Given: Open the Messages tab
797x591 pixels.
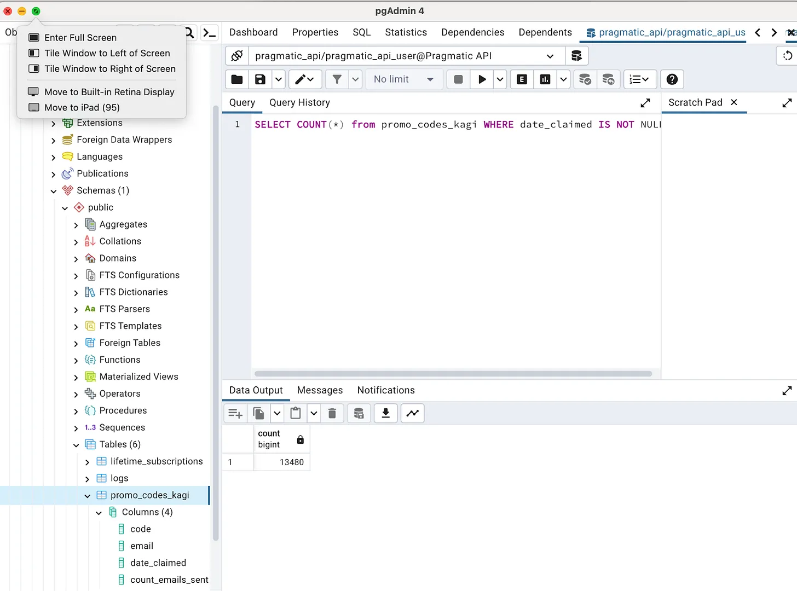Looking at the screenshot, I should click(x=320, y=390).
